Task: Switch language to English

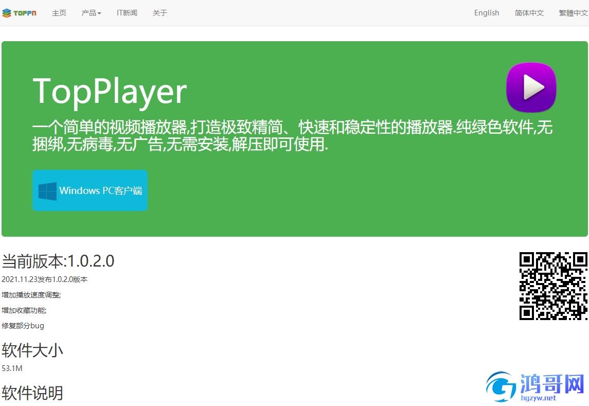Action: tap(487, 13)
